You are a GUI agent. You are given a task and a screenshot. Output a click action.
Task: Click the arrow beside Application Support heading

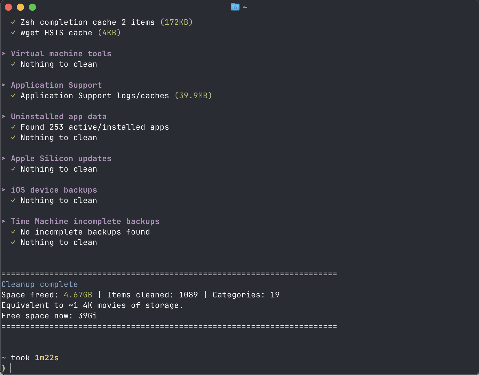pos(4,85)
